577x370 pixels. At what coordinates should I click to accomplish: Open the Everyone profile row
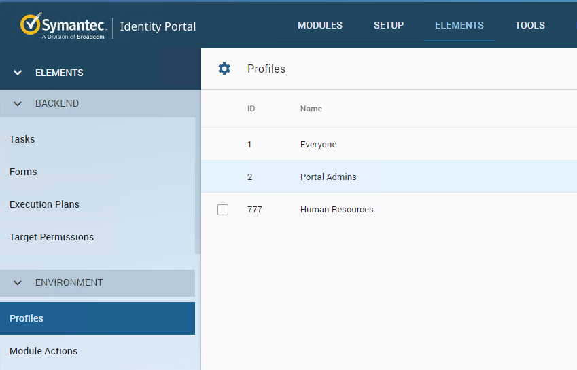point(319,145)
